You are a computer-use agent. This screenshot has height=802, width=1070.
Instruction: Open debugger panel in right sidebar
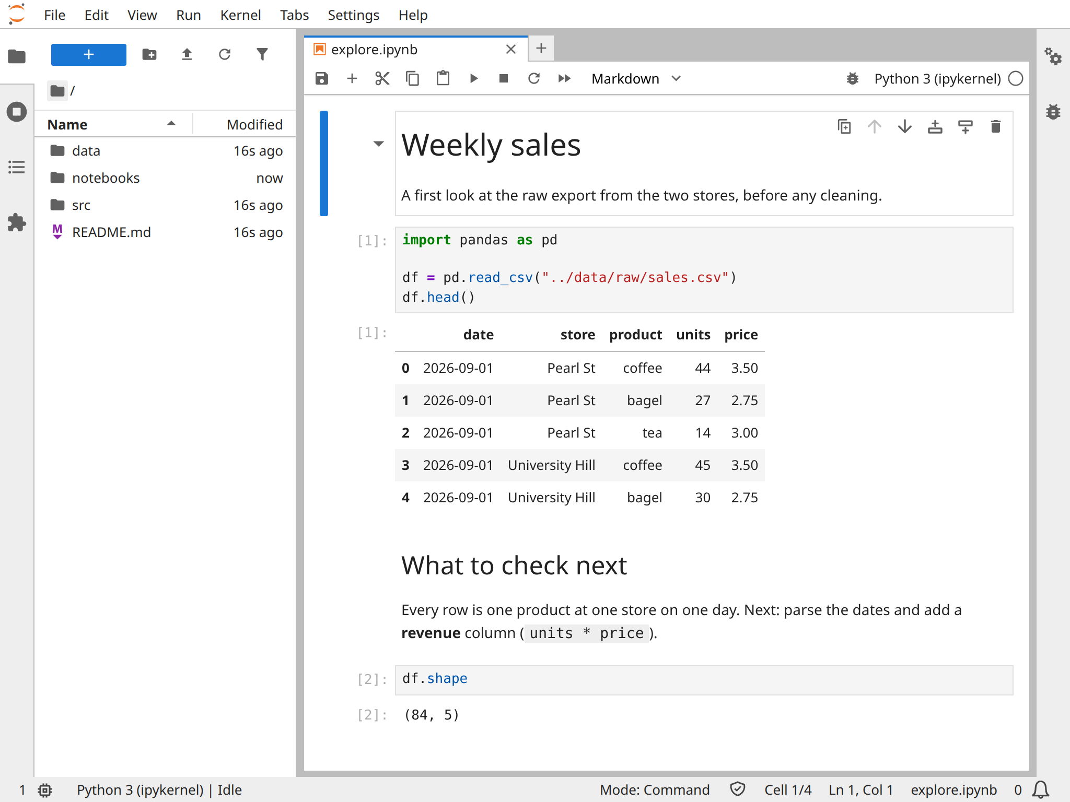coord(1053,112)
